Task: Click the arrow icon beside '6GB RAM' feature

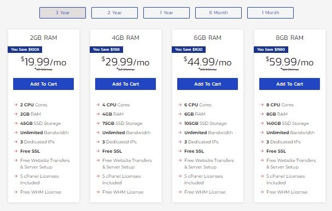Action: [180, 114]
